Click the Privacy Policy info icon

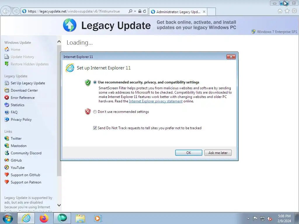7,119
